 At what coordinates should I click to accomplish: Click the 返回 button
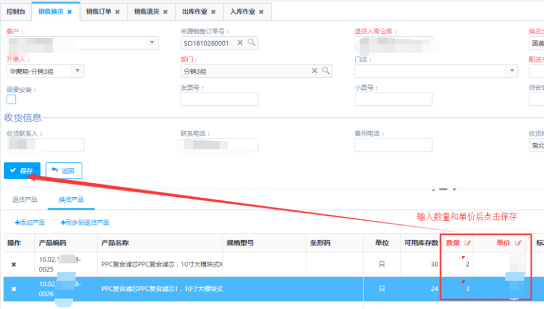click(63, 171)
